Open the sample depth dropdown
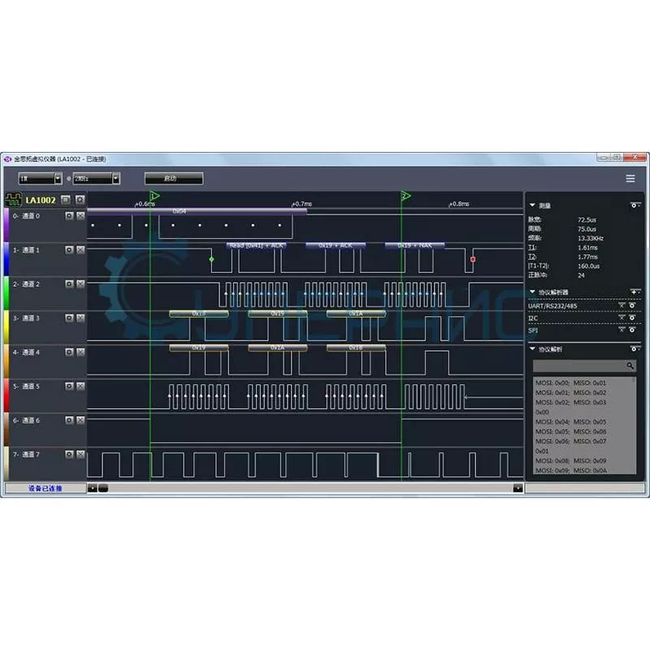650x650 pixels. point(41,178)
